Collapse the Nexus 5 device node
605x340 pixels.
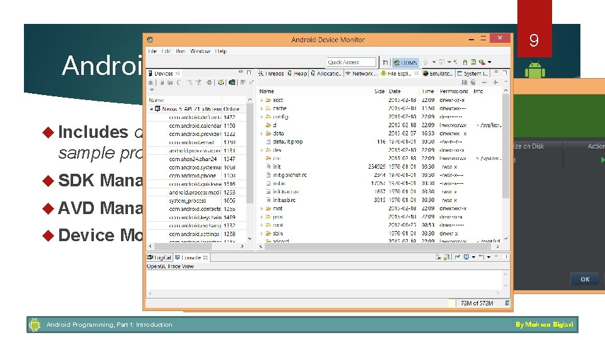pos(151,109)
